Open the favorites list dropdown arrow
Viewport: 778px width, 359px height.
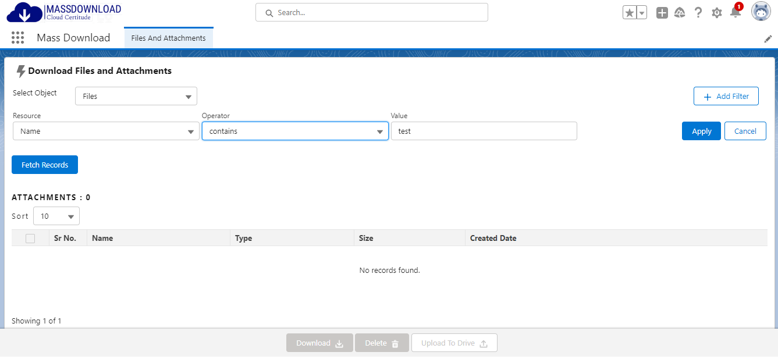[642, 13]
